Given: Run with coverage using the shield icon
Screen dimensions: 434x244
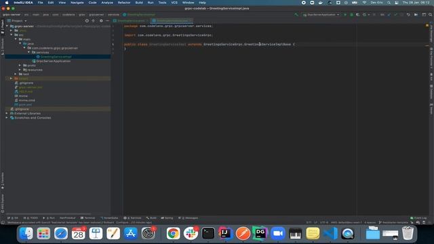Looking at the screenshot, I should pyautogui.click(x=357, y=14).
